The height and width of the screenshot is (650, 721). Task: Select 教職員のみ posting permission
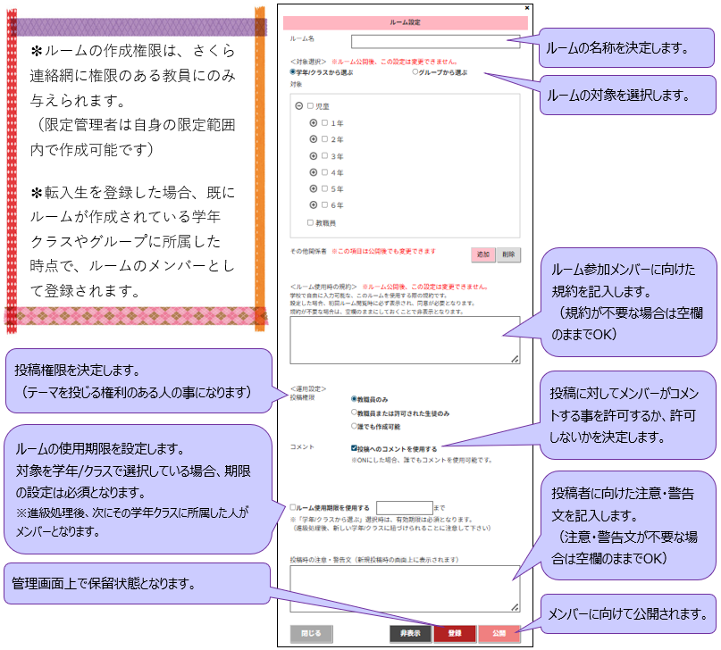click(x=355, y=399)
